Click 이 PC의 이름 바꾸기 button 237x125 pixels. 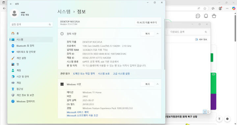[x=147, y=22]
